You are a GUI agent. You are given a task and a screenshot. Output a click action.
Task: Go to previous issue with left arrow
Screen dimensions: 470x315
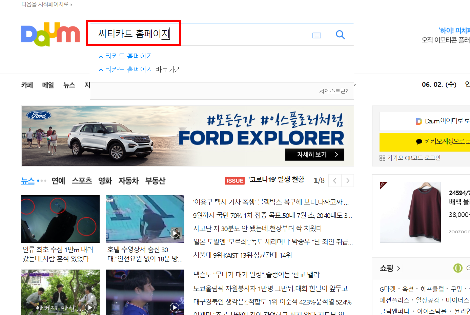coord(335,181)
